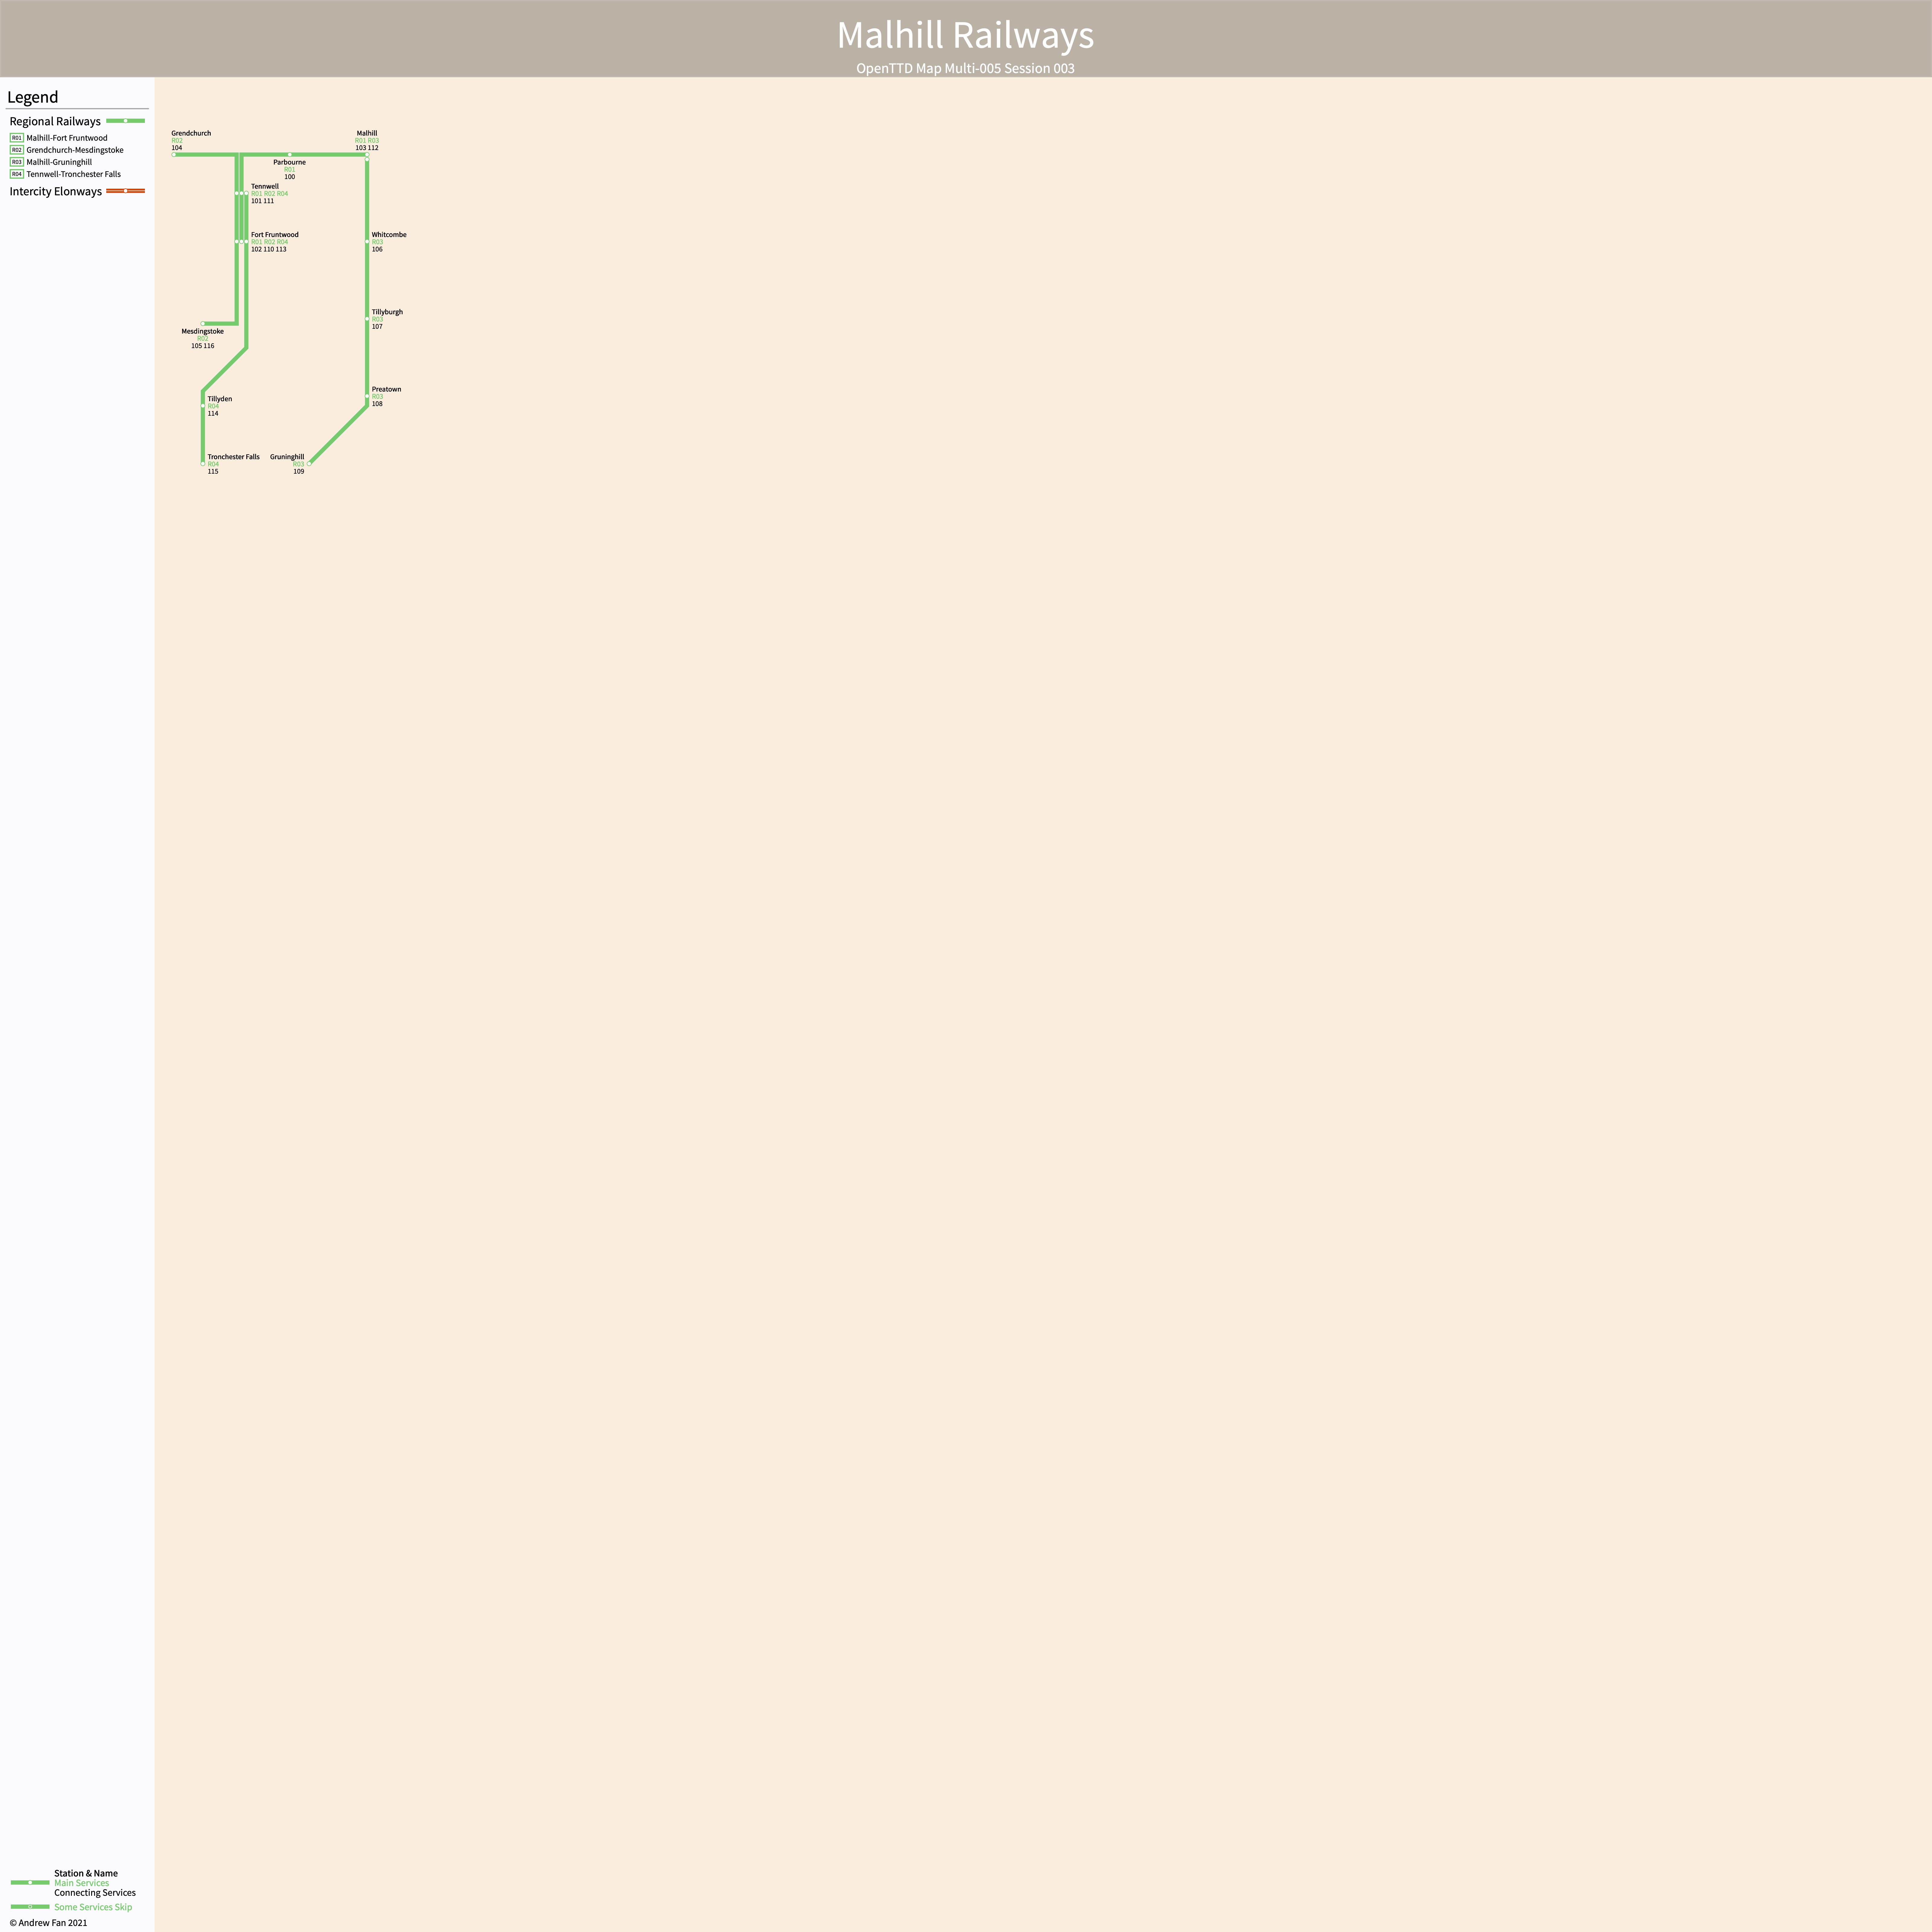Click the Tronchester Falls station name
Image resolution: width=1932 pixels, height=1932 pixels.
[234, 457]
